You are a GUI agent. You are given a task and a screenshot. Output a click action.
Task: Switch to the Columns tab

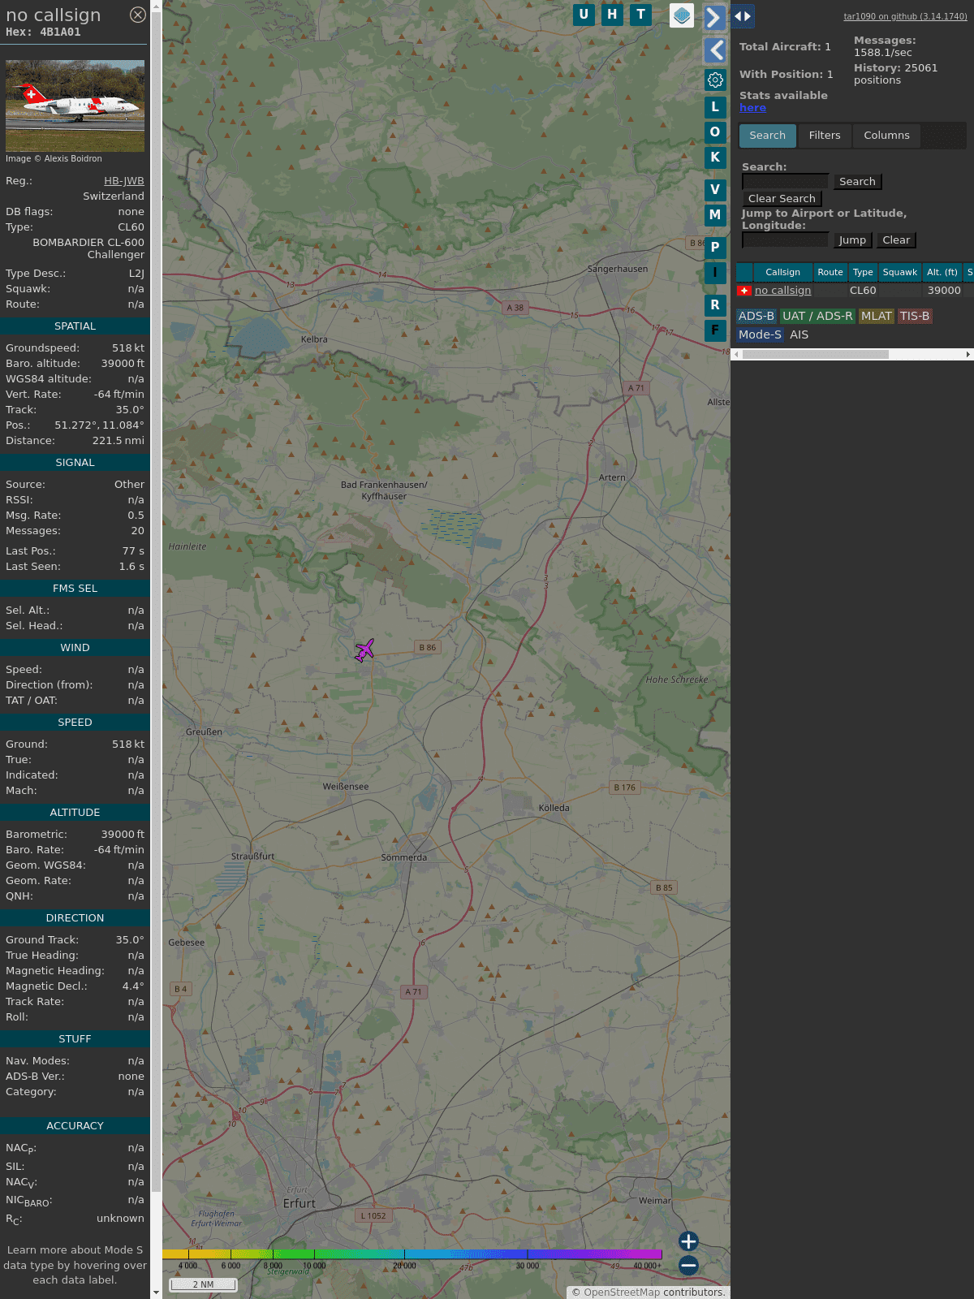[x=886, y=136]
